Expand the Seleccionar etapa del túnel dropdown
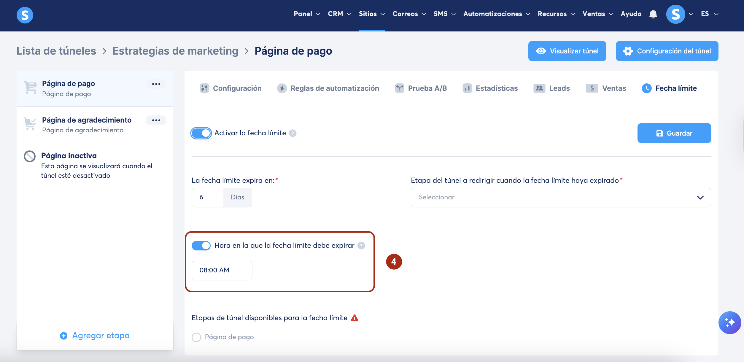This screenshot has height=362, width=744. tap(561, 198)
